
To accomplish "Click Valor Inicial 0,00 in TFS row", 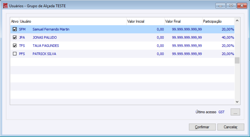I will tap(160, 46).
